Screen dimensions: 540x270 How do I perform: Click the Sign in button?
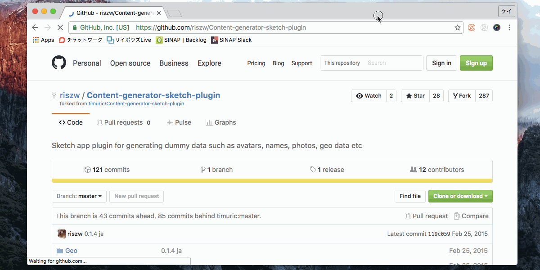(441, 63)
